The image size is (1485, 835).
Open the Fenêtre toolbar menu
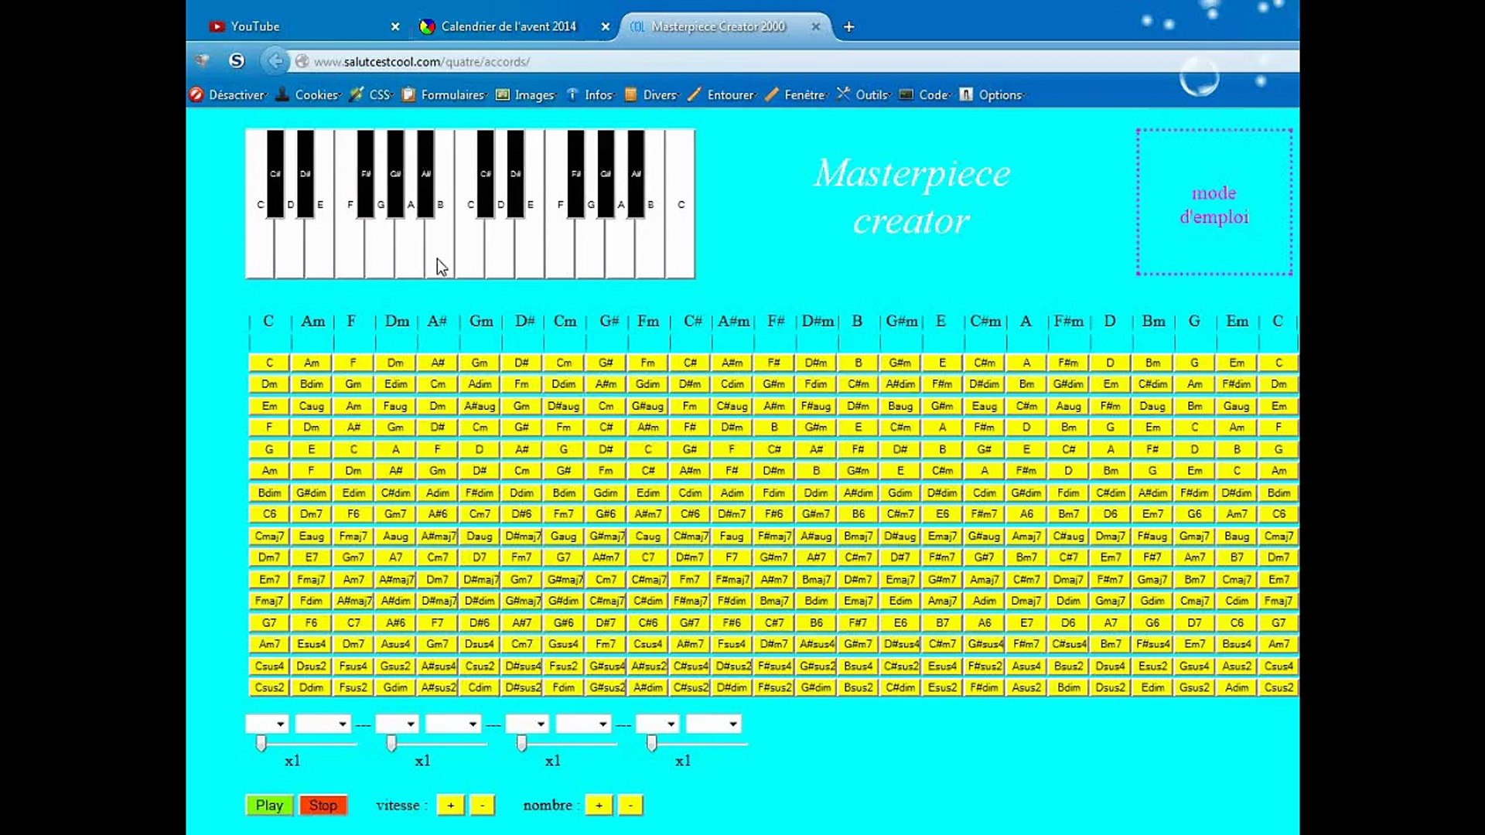[x=796, y=94]
